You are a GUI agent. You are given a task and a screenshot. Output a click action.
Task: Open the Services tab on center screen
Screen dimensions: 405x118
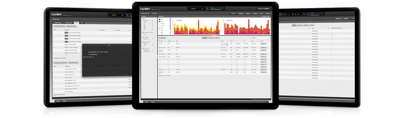pyautogui.click(x=255, y=14)
